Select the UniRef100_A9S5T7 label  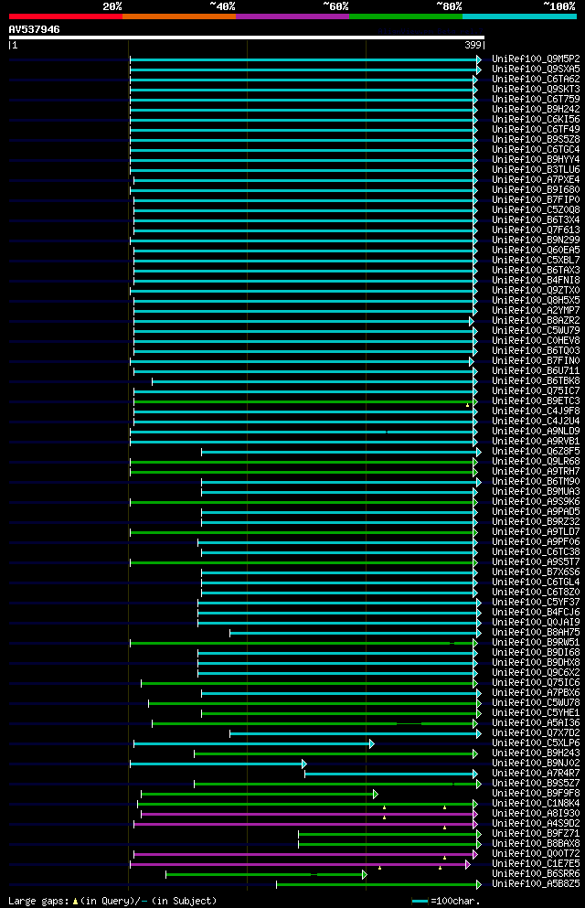(x=536, y=561)
